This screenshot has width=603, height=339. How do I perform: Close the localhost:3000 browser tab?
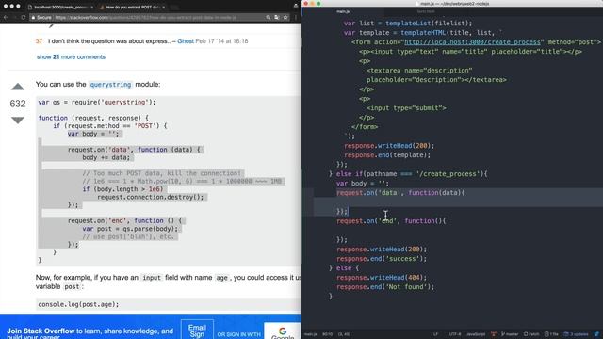point(92,7)
